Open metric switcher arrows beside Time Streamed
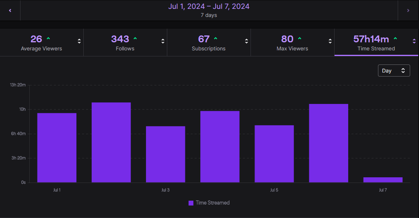 pyautogui.click(x=414, y=41)
